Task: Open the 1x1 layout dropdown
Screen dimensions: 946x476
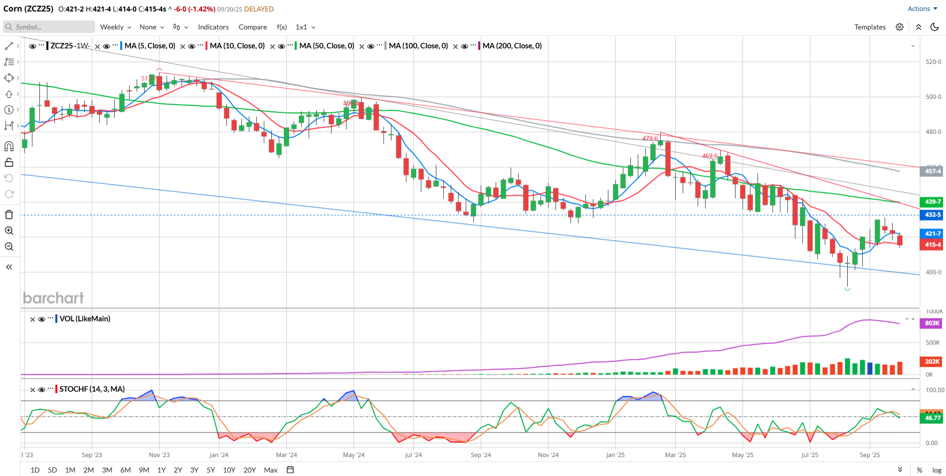Action: (x=305, y=27)
